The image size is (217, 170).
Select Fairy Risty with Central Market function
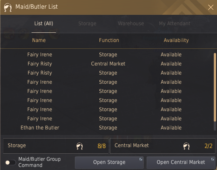tap(106, 64)
